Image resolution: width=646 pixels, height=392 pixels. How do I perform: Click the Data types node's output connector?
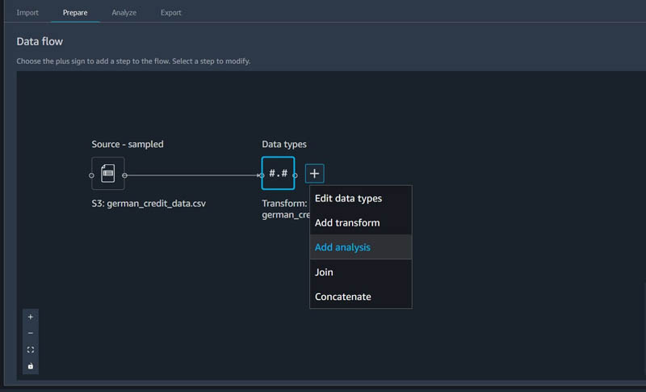click(295, 175)
